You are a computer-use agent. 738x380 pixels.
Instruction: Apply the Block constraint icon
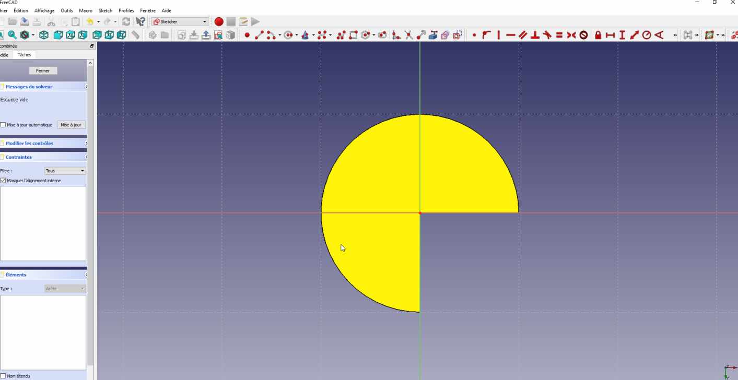[x=584, y=35]
